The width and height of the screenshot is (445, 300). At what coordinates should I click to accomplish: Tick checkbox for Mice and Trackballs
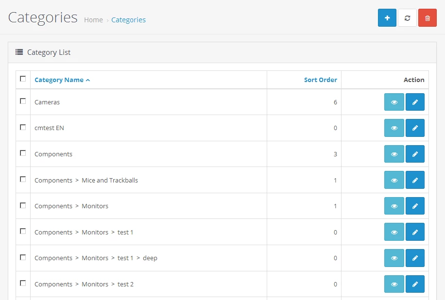23,179
